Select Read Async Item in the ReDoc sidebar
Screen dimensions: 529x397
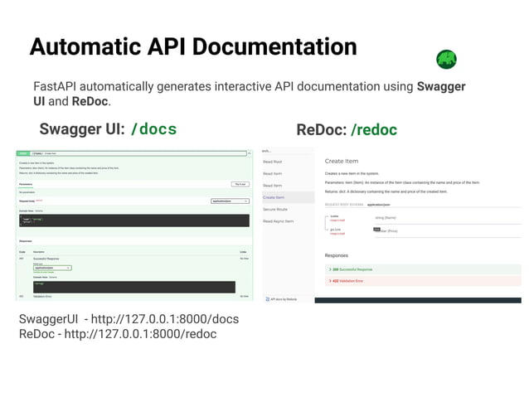(x=279, y=221)
